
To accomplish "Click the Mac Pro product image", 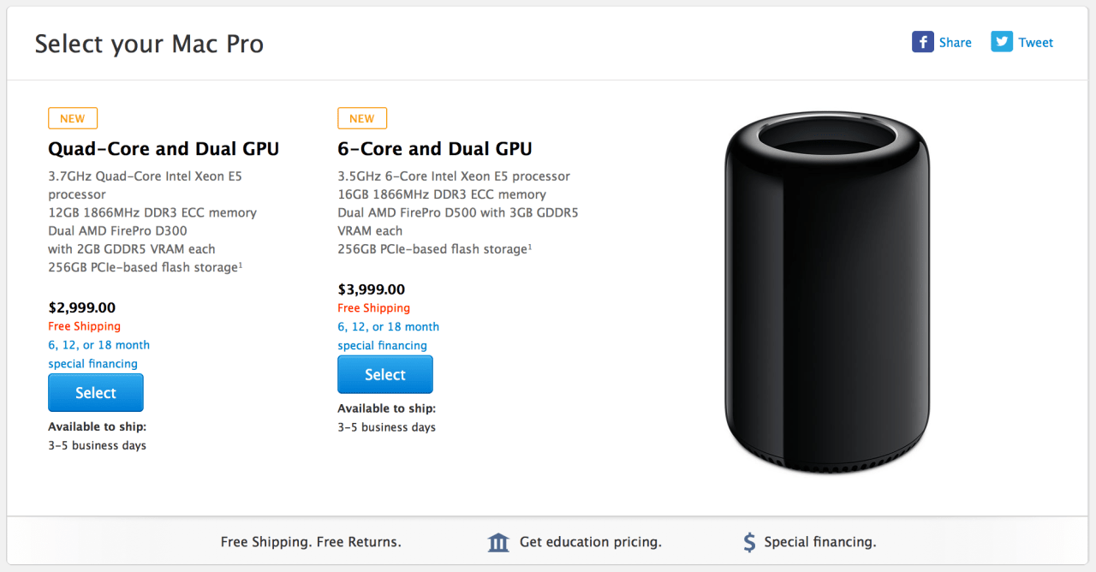I will 826,291.
